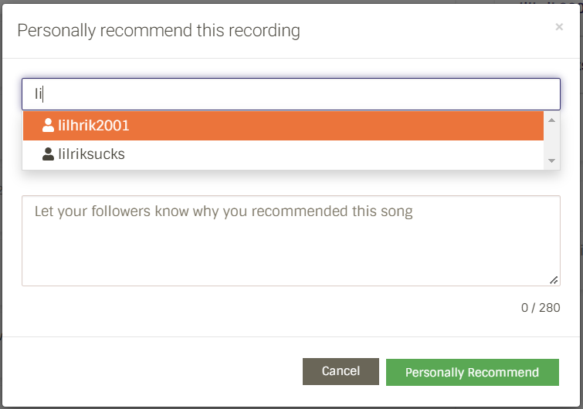Click the empty footer area left of Cancel
Viewport: 583px width, 409px height.
point(154,371)
